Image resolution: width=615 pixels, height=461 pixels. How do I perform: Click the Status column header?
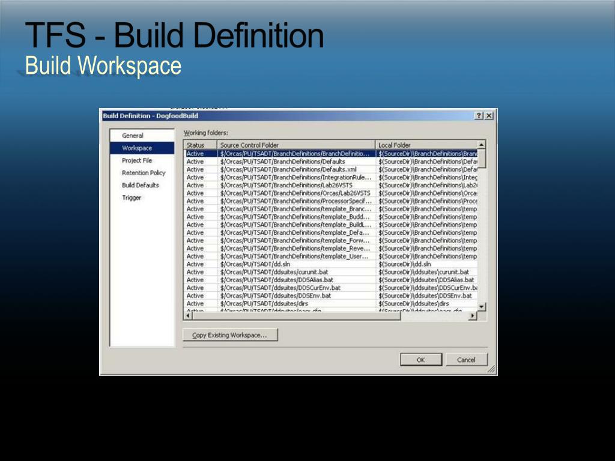[x=201, y=145]
